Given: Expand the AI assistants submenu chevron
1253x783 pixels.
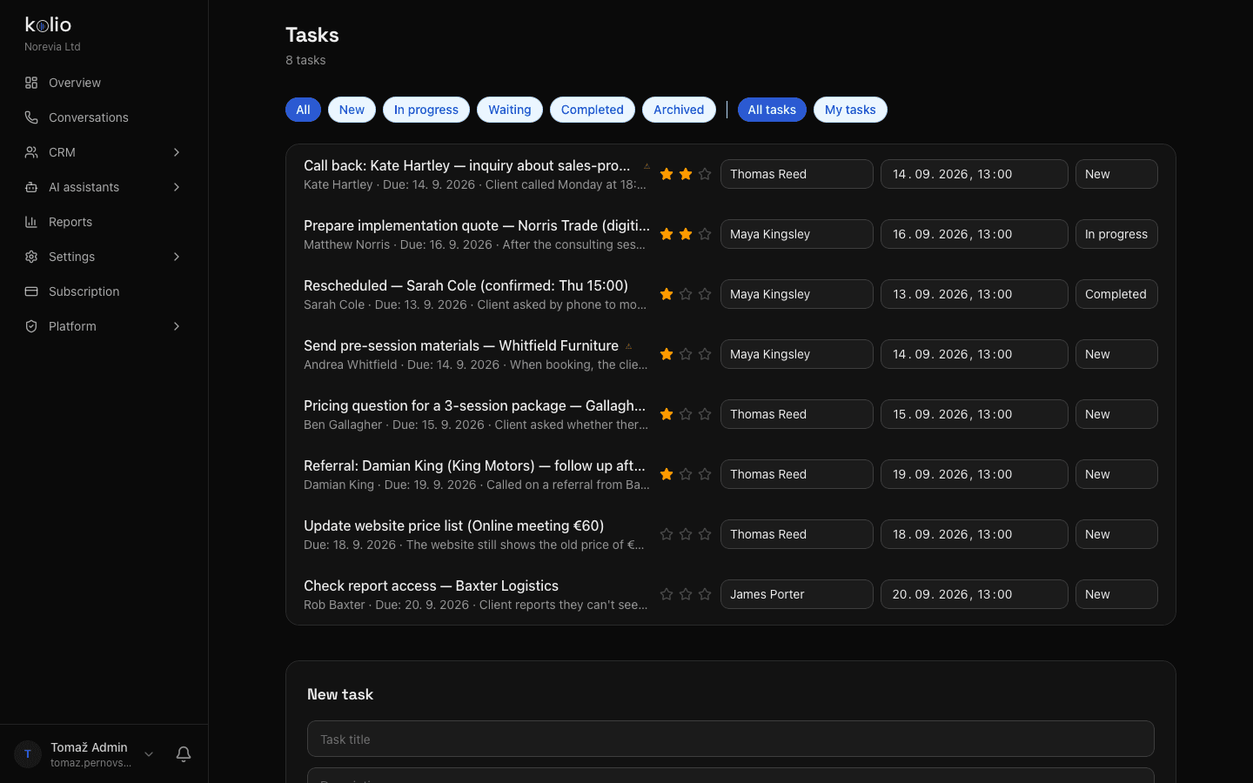Looking at the screenshot, I should 177,187.
